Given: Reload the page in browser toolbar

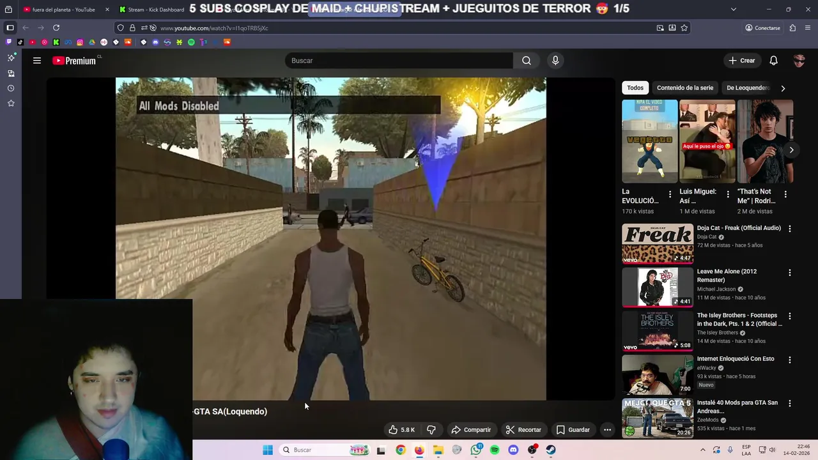Looking at the screenshot, I should click(x=56, y=27).
